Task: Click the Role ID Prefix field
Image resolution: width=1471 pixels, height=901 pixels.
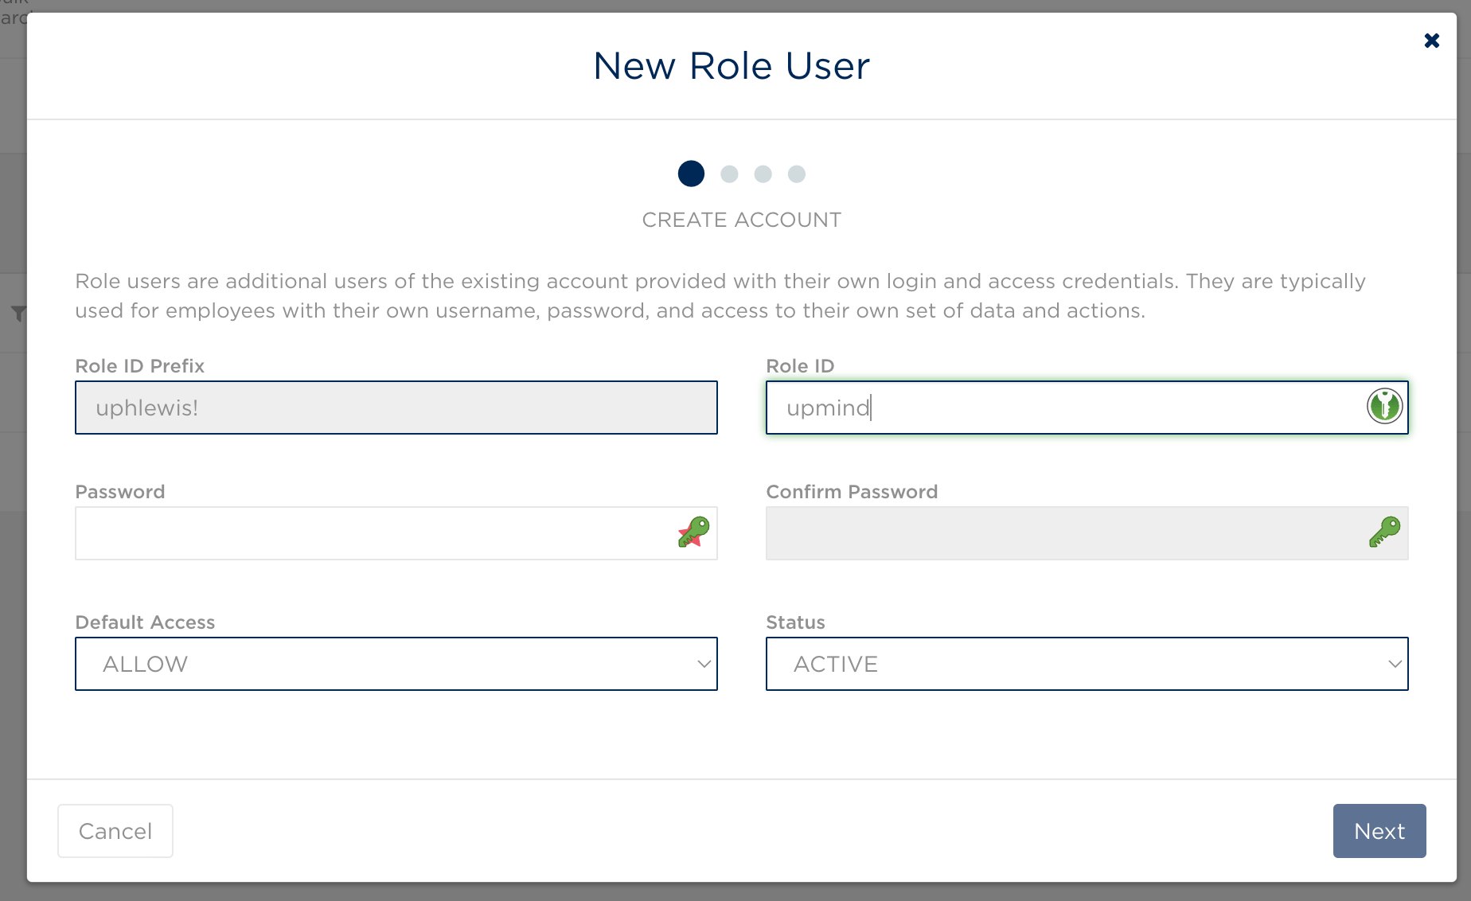Action: [396, 408]
